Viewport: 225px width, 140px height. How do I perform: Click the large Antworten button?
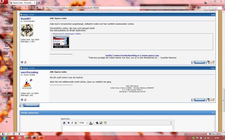30,105
